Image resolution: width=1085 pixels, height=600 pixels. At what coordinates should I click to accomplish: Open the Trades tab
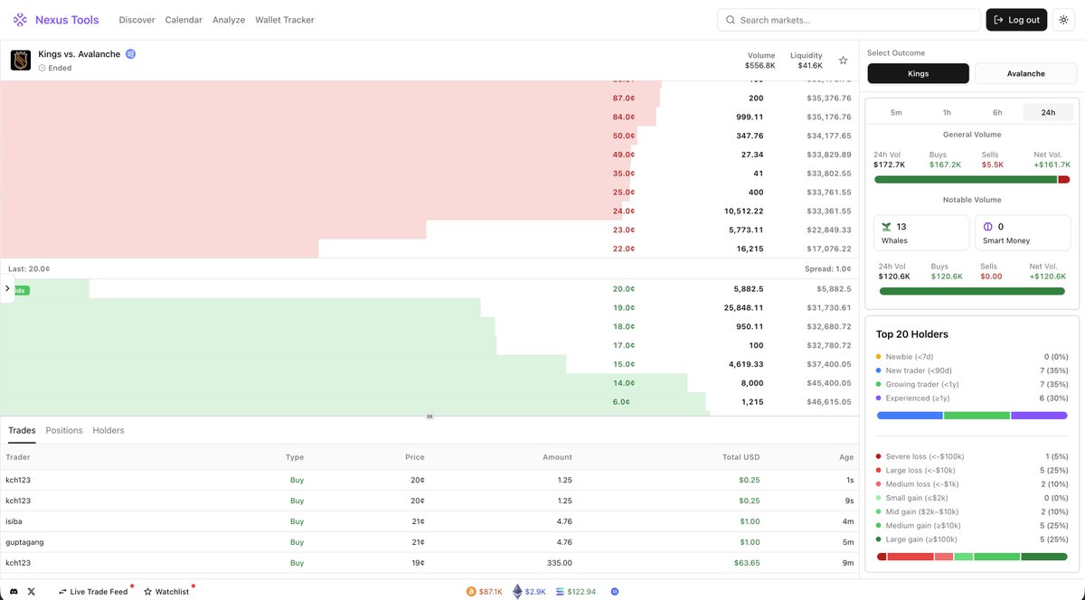[x=22, y=431]
